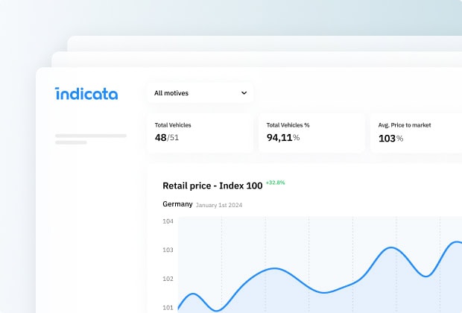This screenshot has height=313, width=462.
Task: Click the indicata logo
Action: coord(86,94)
